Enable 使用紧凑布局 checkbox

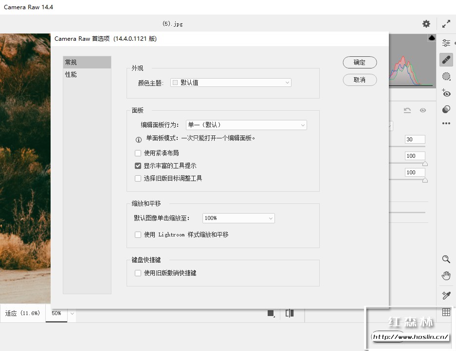click(x=138, y=153)
